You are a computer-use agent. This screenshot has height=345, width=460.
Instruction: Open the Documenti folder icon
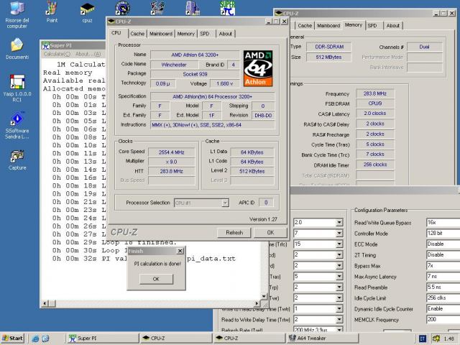pyautogui.click(x=17, y=49)
